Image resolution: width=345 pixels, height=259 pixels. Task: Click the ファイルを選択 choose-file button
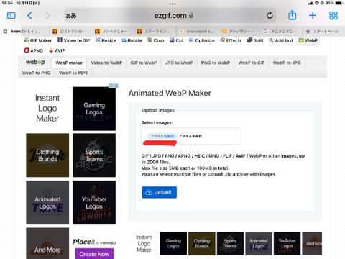(x=162, y=136)
